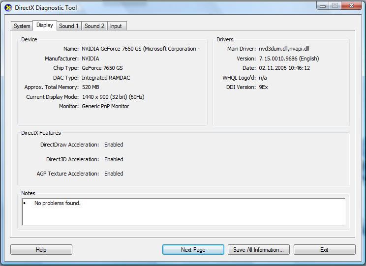The height and width of the screenshot is (266, 366).
Task: Click driver date '02.11.2006 10:46:12'
Action: coord(284,68)
